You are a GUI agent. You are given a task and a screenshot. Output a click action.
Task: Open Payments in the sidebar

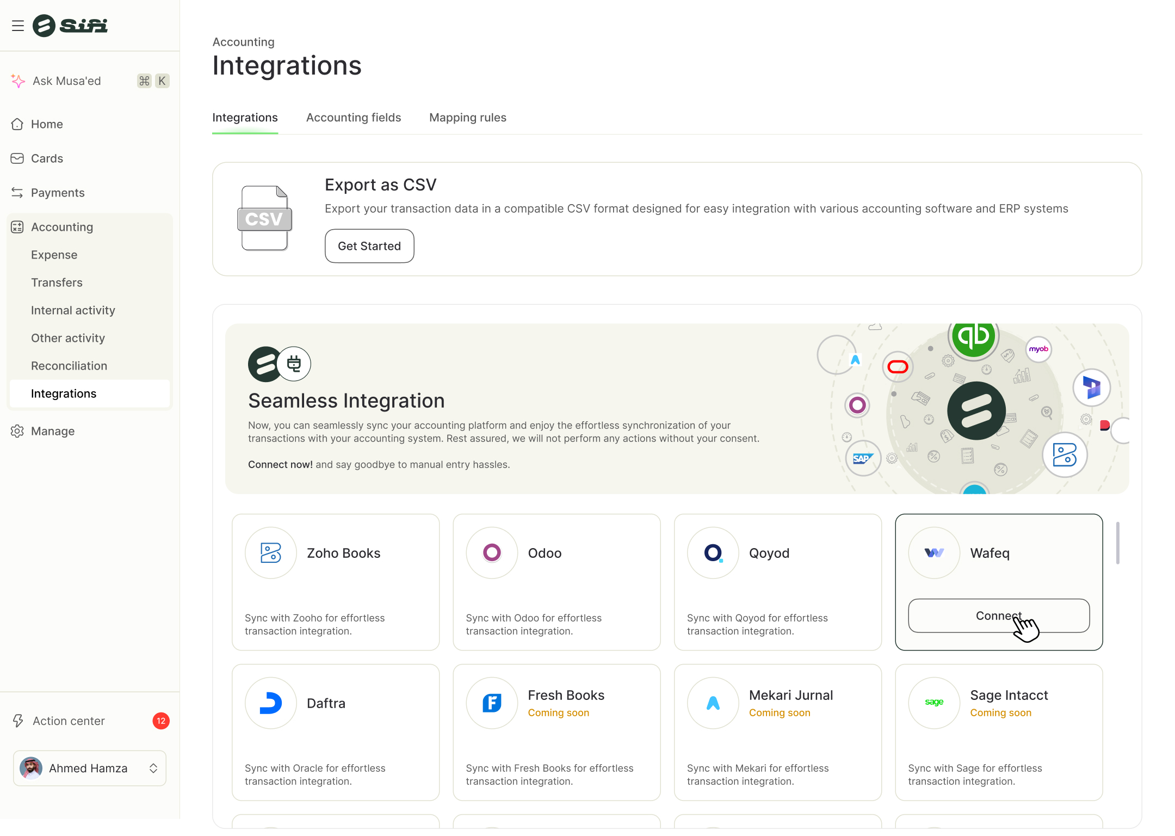tap(90, 193)
